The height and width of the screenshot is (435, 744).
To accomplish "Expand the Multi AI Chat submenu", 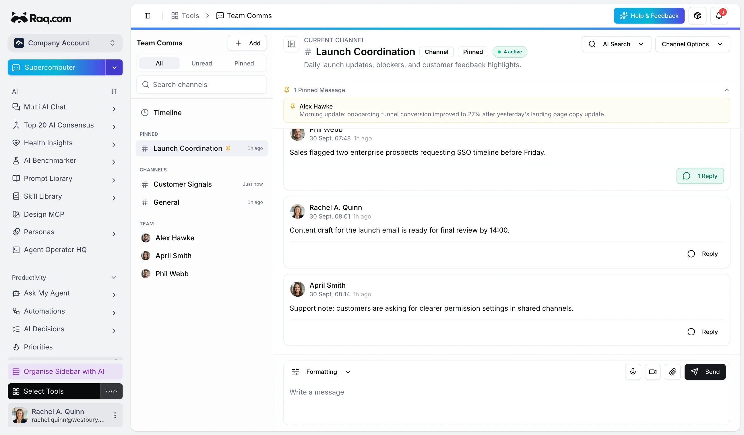I will pyautogui.click(x=114, y=109).
